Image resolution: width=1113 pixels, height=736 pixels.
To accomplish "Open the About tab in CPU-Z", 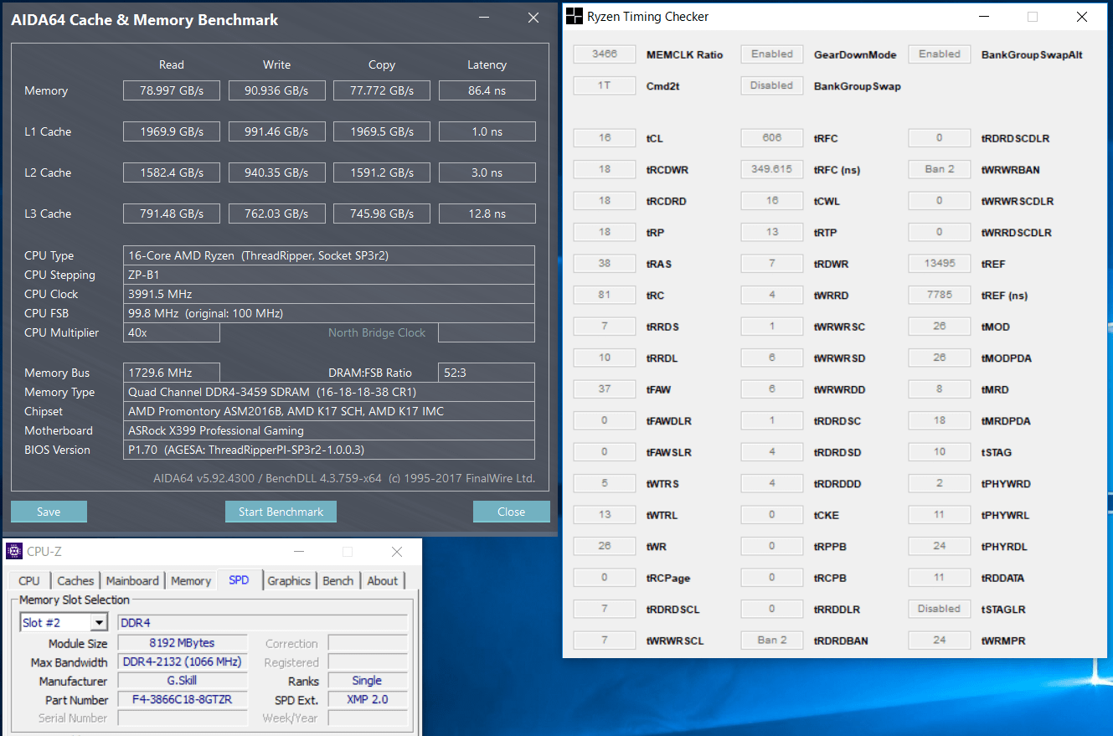I will [383, 580].
